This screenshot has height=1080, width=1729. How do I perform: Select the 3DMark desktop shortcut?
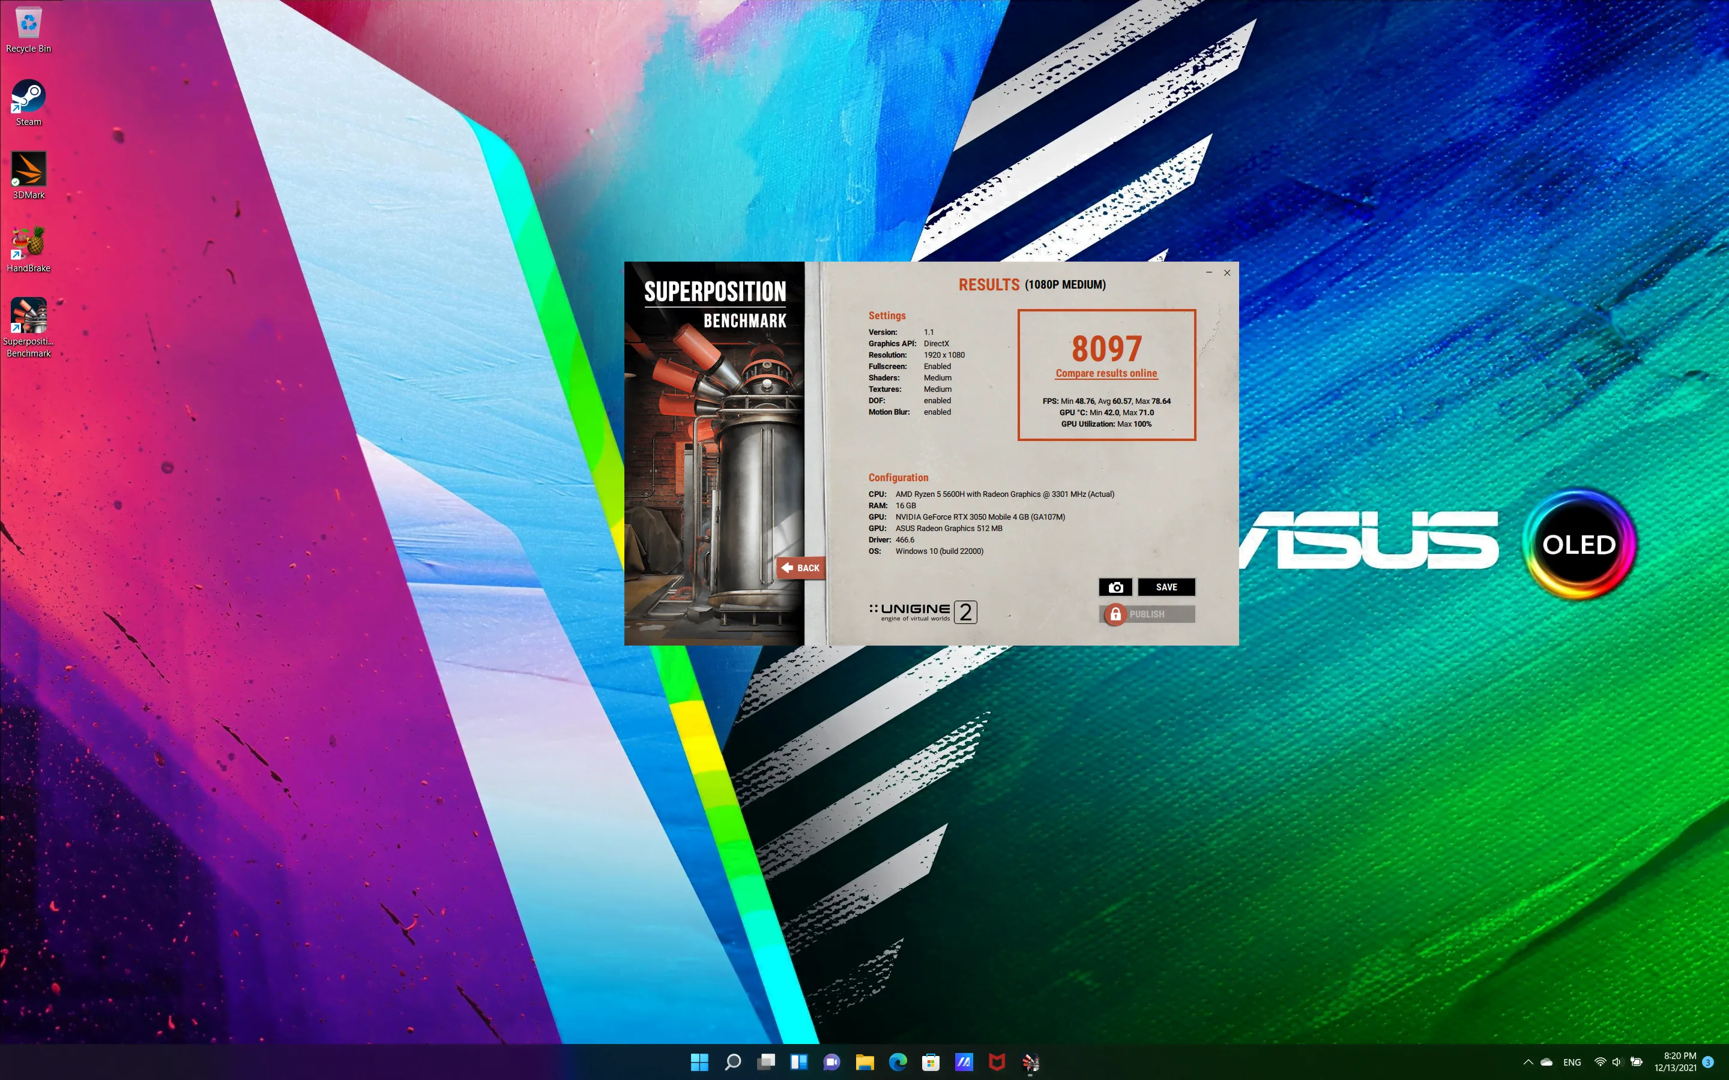point(29,176)
